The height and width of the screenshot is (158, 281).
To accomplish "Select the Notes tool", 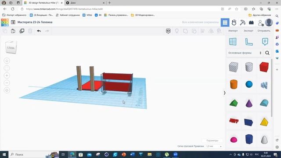I will (265, 42).
